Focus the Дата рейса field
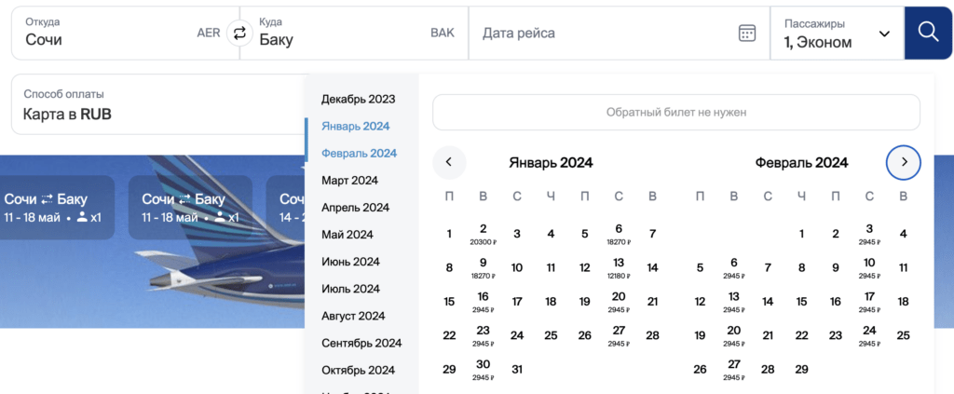The width and height of the screenshot is (954, 394). point(620,33)
